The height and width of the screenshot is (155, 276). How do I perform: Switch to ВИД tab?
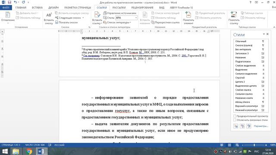click(162, 8)
